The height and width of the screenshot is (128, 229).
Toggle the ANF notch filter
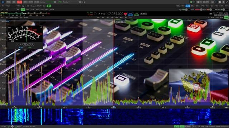click(117, 17)
